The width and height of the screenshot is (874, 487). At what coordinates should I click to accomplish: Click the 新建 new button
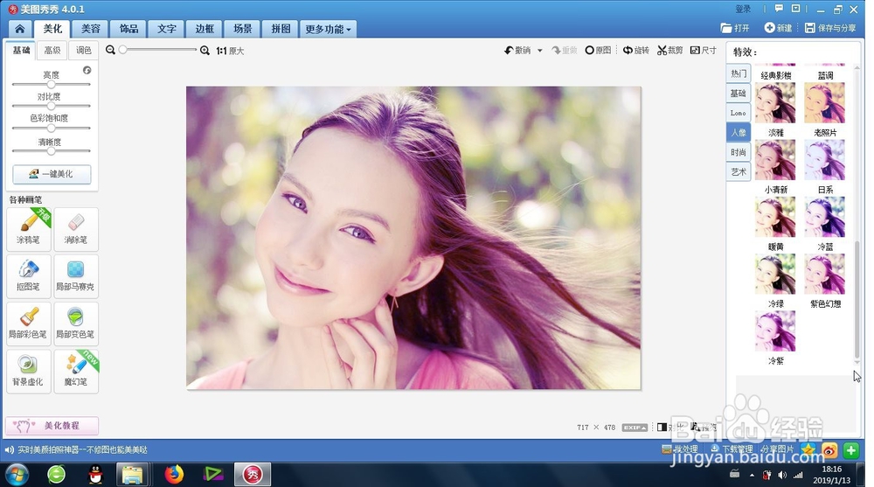pos(778,28)
